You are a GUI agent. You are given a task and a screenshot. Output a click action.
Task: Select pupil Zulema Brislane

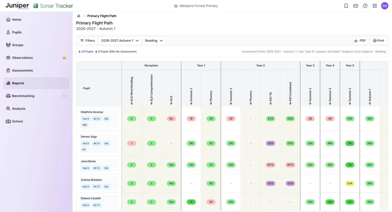tap(91, 180)
